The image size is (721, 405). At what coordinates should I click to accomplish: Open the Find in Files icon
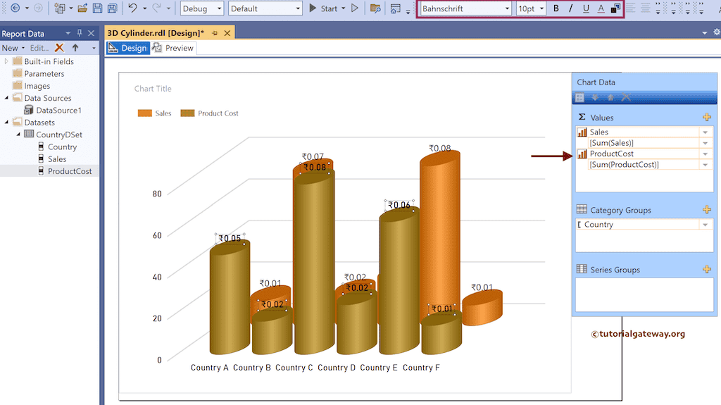[376, 8]
